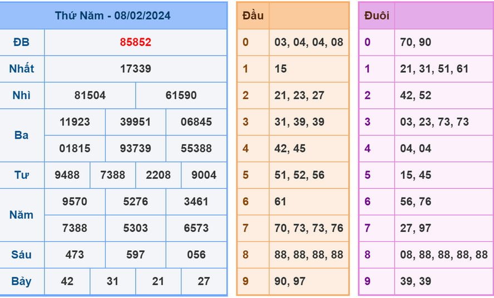The width and height of the screenshot is (494, 298).
Task: Select the Ba prize number 93739
Action: pyautogui.click(x=135, y=149)
